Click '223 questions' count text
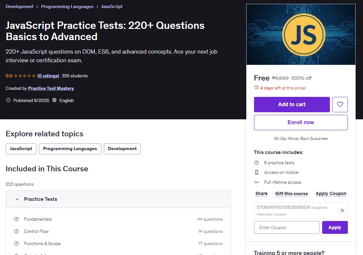The image size is (363, 255). 19,184
